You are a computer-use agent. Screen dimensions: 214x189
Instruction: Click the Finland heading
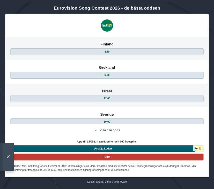[x=107, y=44]
